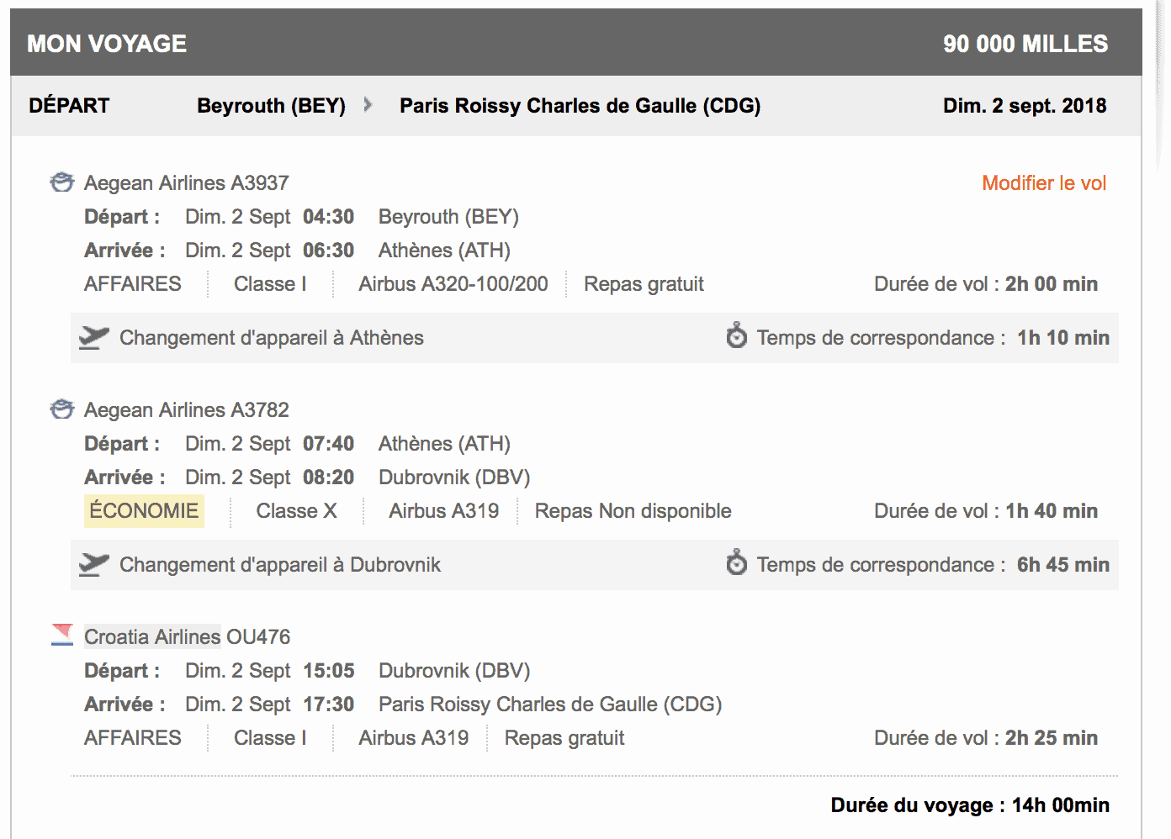Expand the Changement d'appareil à Dubrovnik row
This screenshot has height=839, width=1171.
[x=280, y=564]
